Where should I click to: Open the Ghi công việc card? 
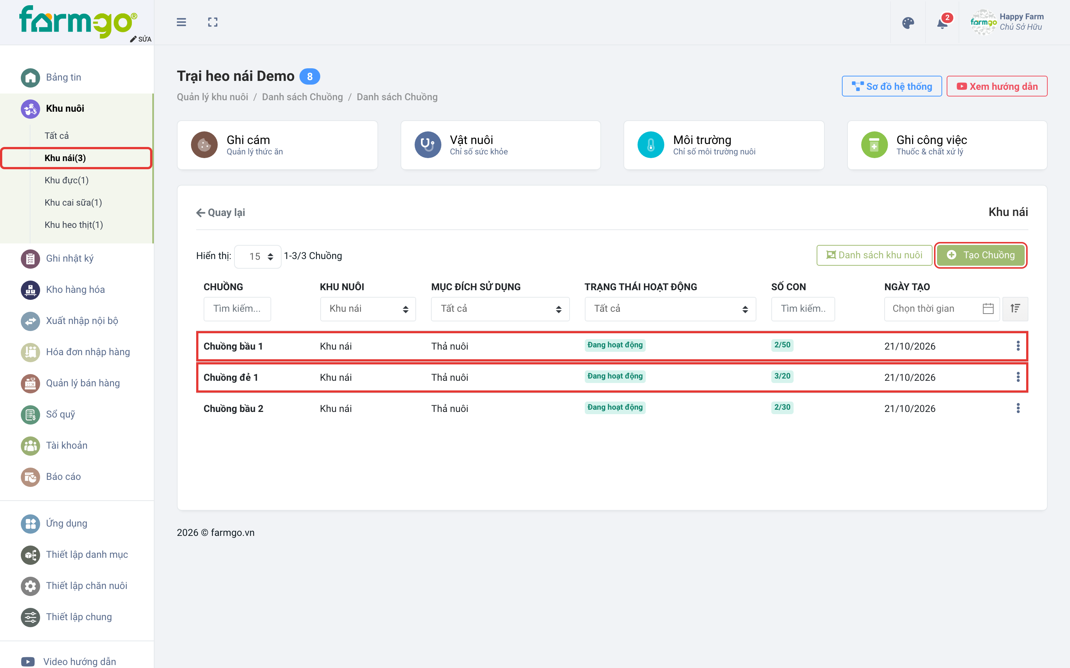click(x=947, y=145)
